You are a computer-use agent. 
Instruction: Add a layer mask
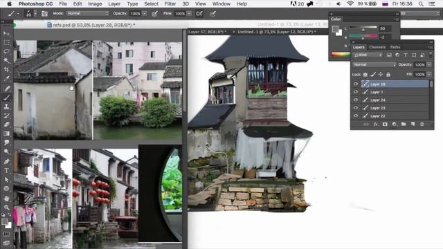coord(385,124)
